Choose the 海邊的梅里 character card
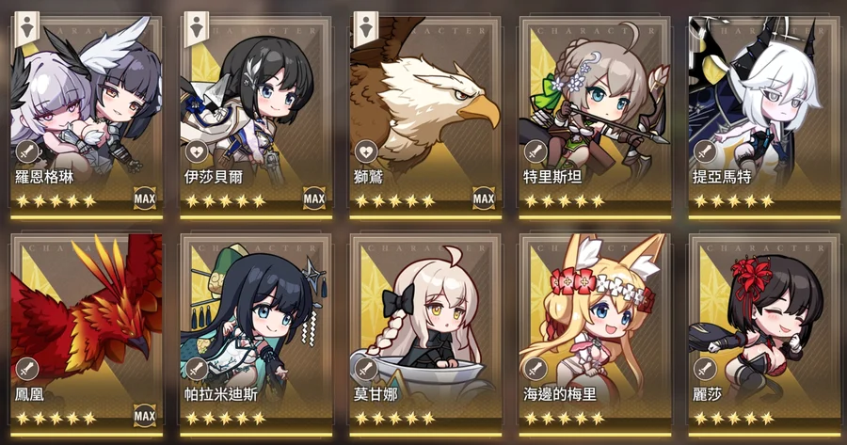Screen dimensions: 847x445 point(596,335)
